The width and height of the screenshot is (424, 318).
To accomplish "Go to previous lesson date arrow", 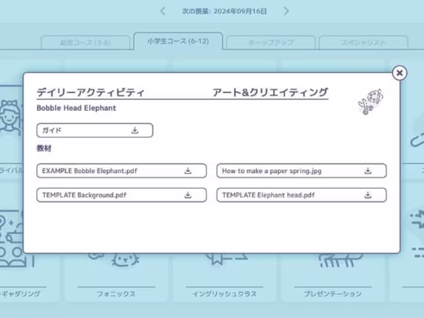I will tap(163, 11).
